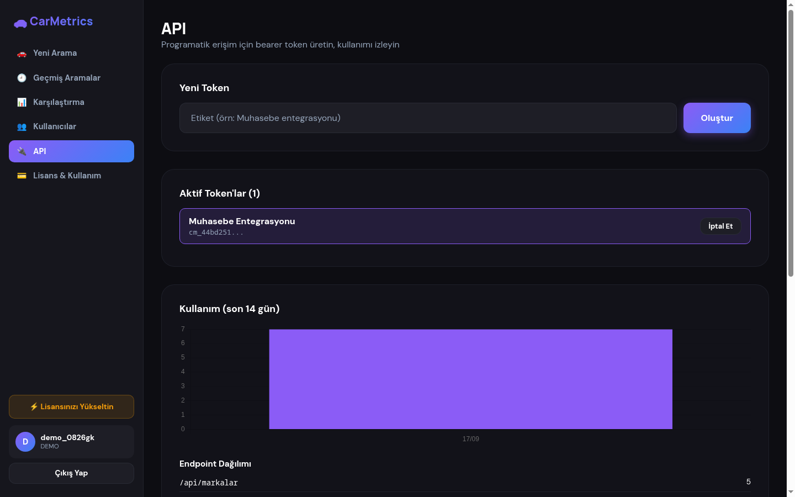The image size is (795, 497).
Task: Click the Oluştur button
Action: pyautogui.click(x=717, y=118)
